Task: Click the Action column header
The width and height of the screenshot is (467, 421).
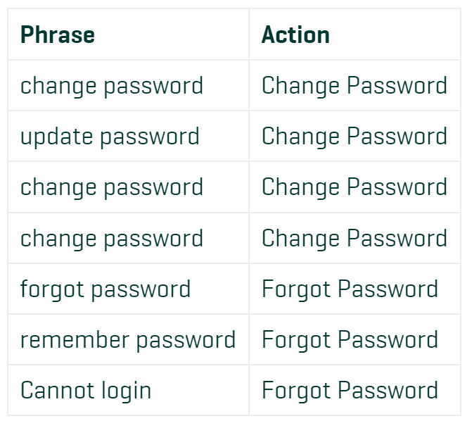Action: (x=354, y=34)
